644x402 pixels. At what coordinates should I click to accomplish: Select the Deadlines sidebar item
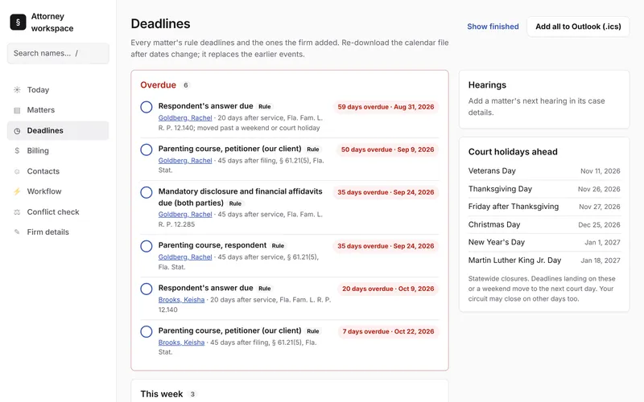click(x=58, y=130)
